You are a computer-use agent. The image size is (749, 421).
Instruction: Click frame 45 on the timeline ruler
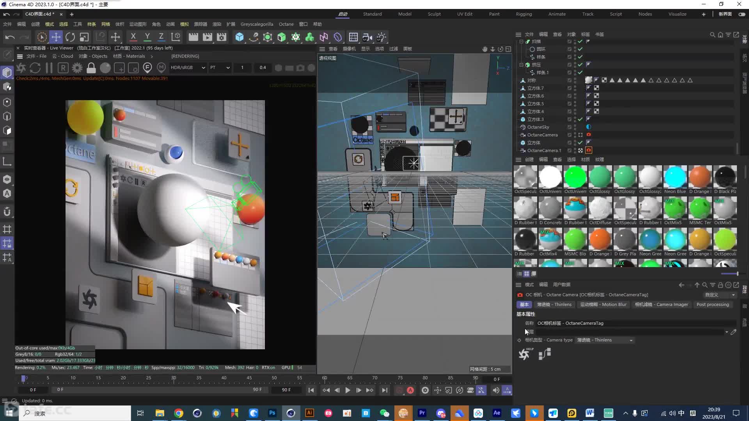[x=249, y=378]
